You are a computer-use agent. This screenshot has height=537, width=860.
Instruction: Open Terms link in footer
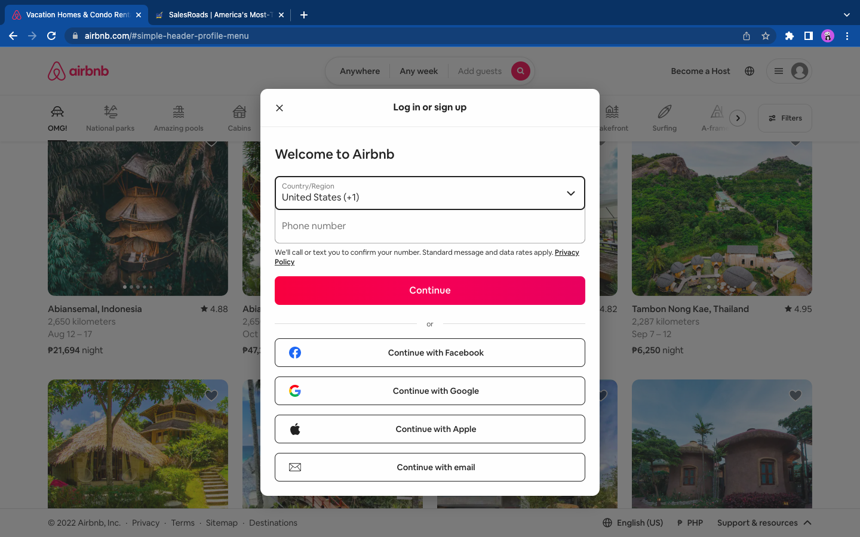pos(183,523)
